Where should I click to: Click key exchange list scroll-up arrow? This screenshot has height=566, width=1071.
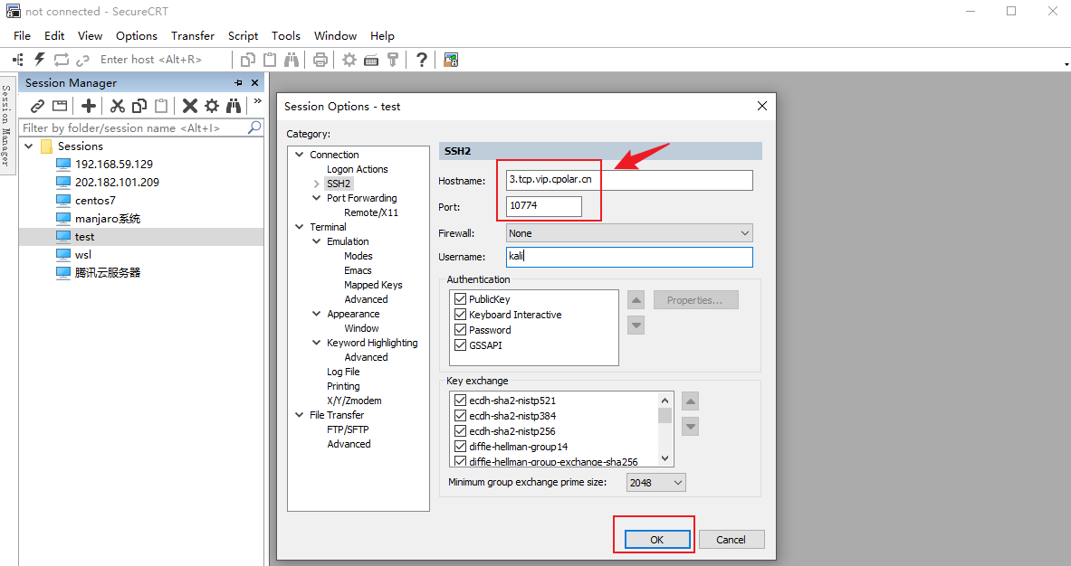pos(665,401)
